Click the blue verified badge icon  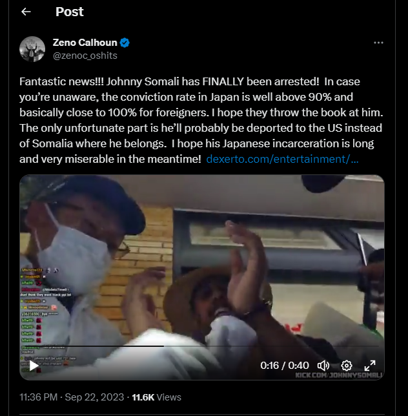(125, 43)
